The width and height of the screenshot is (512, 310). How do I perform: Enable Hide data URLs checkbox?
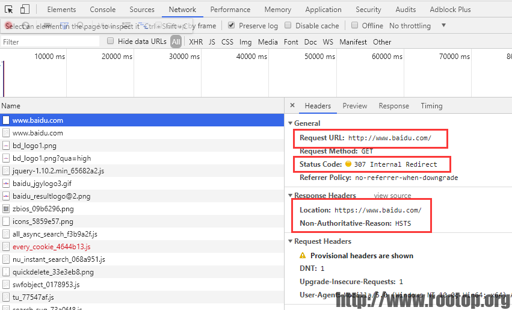coord(110,41)
